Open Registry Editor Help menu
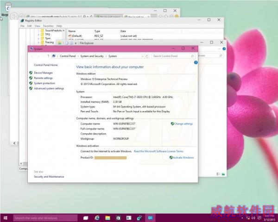This screenshot has width=278, height=222. pos(59,26)
